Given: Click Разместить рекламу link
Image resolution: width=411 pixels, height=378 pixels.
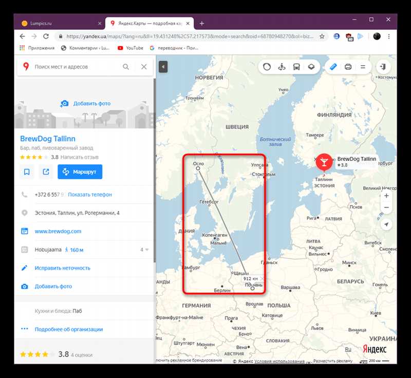Looking at the screenshot, I should pyautogui.click(x=333, y=361).
